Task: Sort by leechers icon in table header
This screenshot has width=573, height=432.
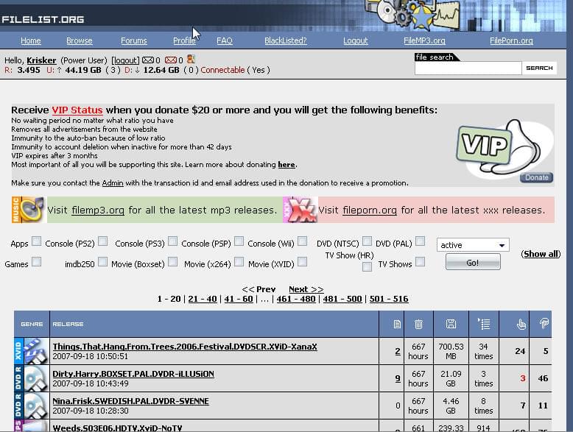Action: point(544,323)
